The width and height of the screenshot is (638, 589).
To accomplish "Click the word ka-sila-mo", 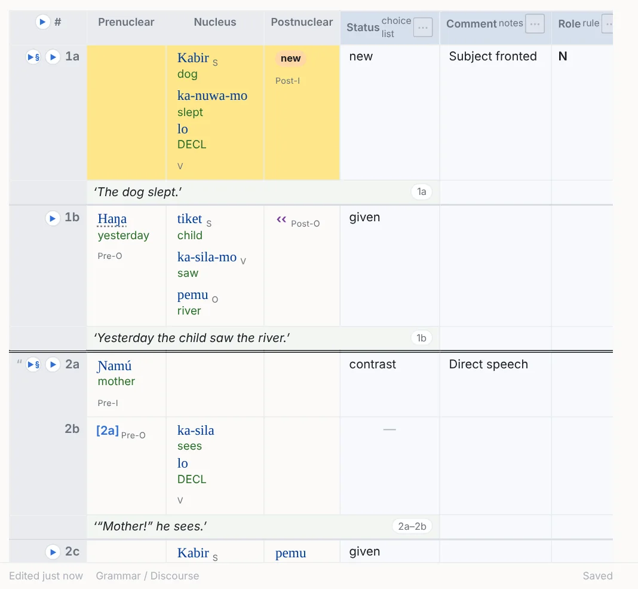I will pos(207,257).
